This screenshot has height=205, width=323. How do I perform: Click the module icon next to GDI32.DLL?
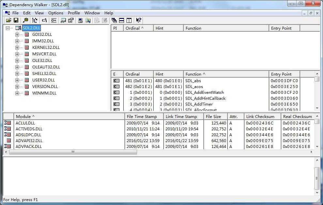pos(27,34)
